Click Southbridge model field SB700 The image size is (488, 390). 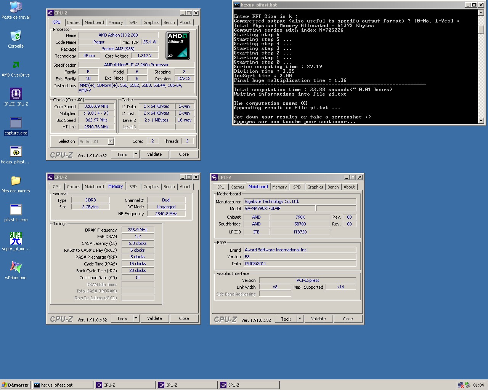[x=300, y=224]
